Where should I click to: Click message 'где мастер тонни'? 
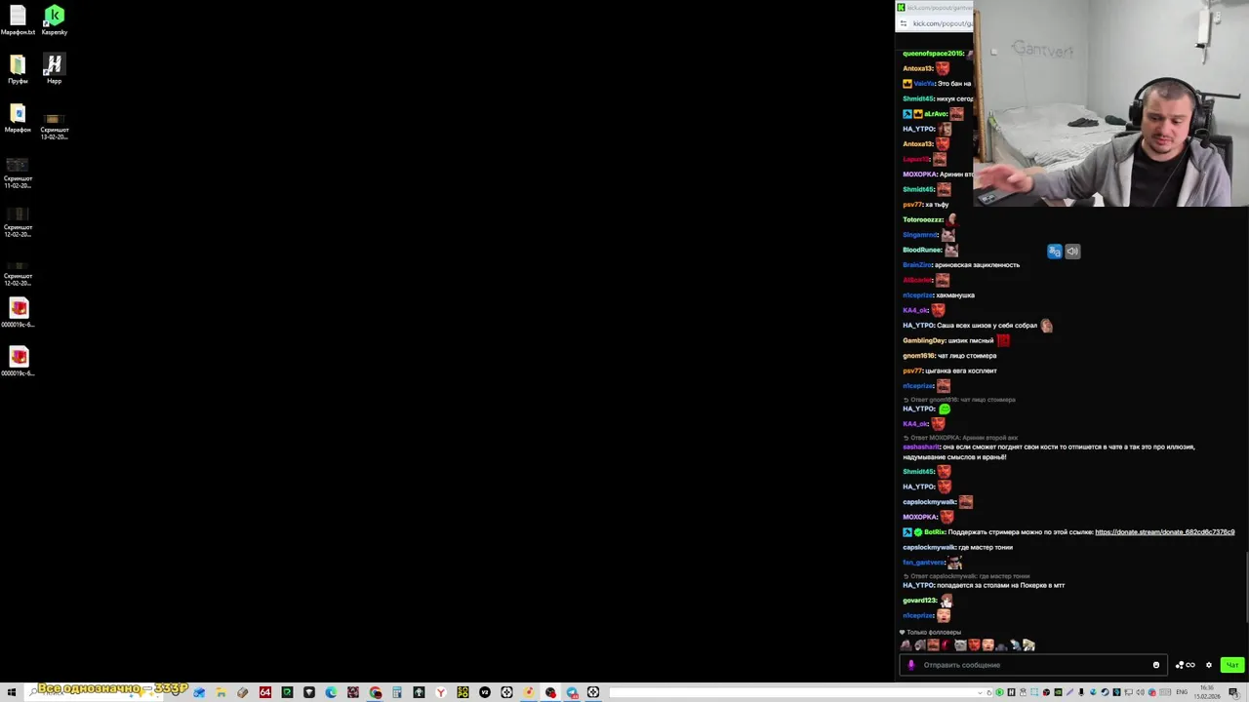tap(986, 548)
